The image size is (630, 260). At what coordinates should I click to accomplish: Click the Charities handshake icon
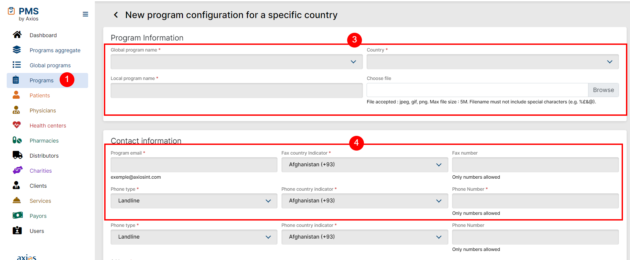coord(17,170)
